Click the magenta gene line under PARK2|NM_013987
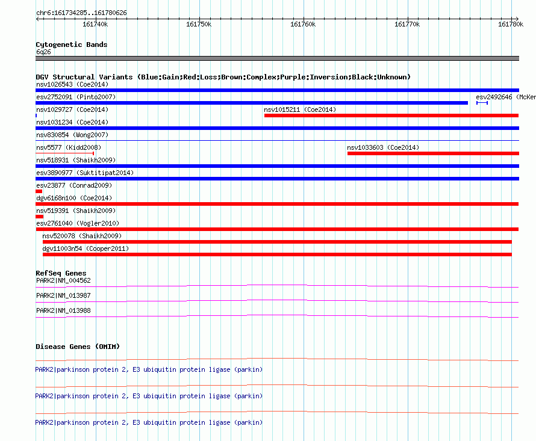Viewport: 536px width, 441px height. coord(277,301)
